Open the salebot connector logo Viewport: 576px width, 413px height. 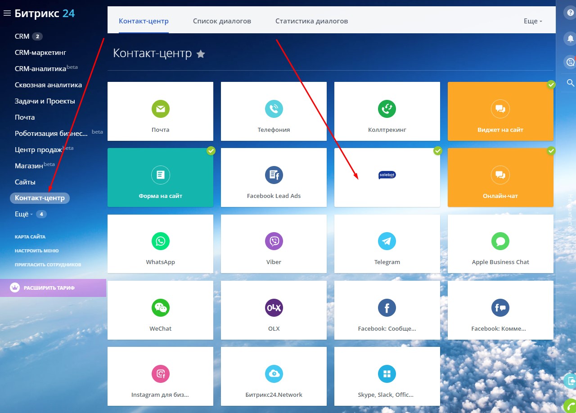(387, 175)
